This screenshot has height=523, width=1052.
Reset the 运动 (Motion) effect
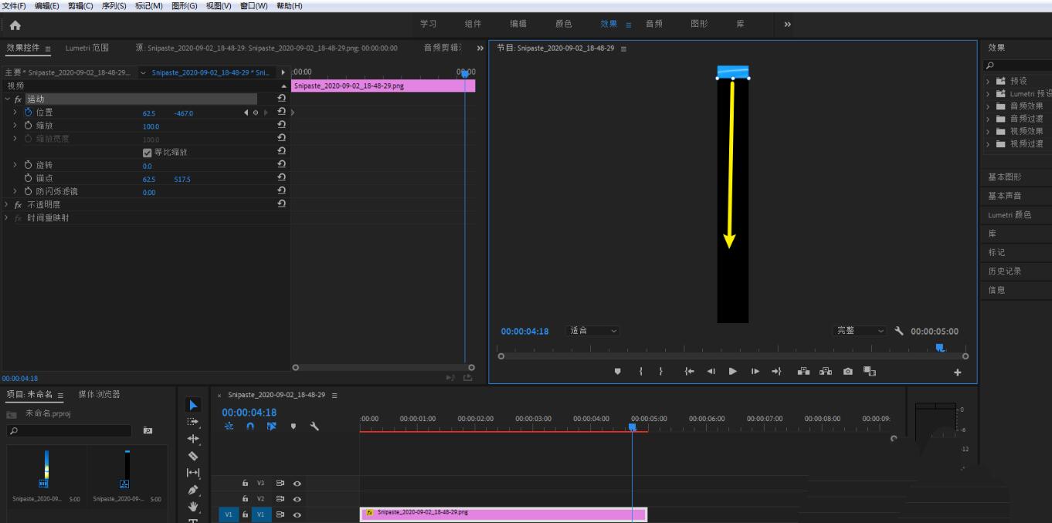(281, 99)
